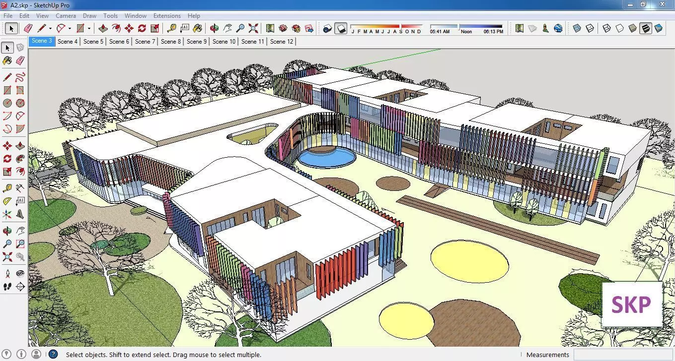Viewport: 675px width, 361px height.
Task: Expand the Rectangle tool dropdown arrow
Action: [x=89, y=28]
